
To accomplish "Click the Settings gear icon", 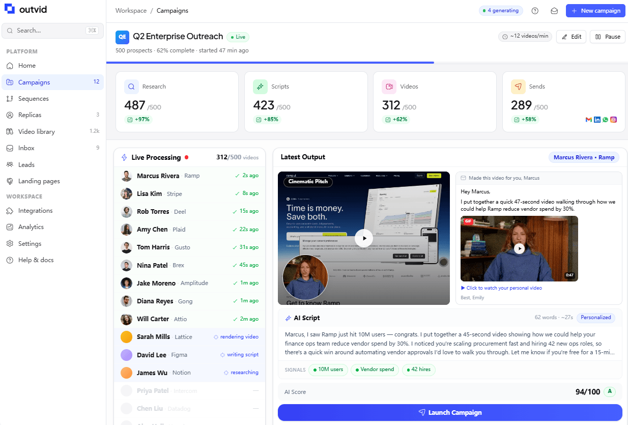I will point(10,244).
